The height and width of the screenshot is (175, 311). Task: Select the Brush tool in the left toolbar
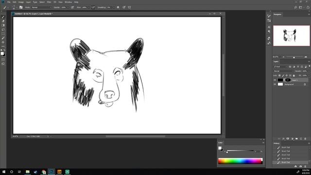point(3,17)
